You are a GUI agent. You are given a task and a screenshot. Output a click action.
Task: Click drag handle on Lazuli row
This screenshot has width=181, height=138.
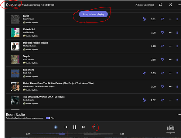point(177,19)
